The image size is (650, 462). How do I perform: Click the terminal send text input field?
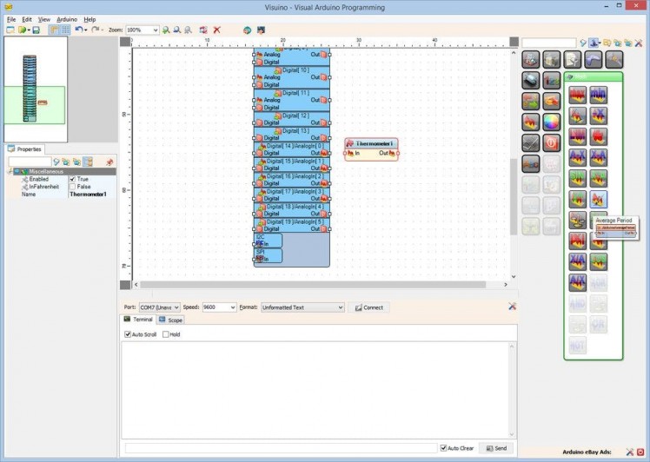(280, 448)
